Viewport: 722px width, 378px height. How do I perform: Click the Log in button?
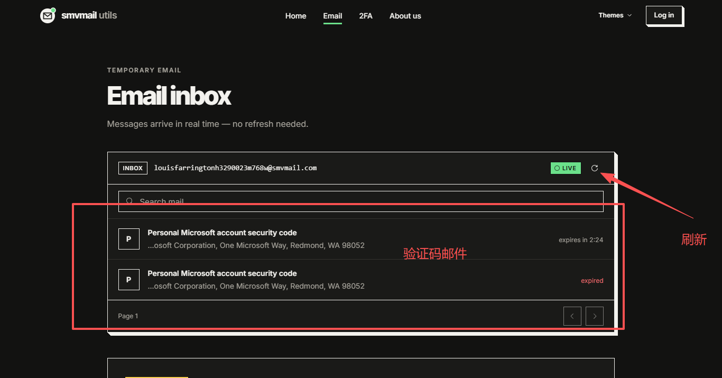pos(664,15)
